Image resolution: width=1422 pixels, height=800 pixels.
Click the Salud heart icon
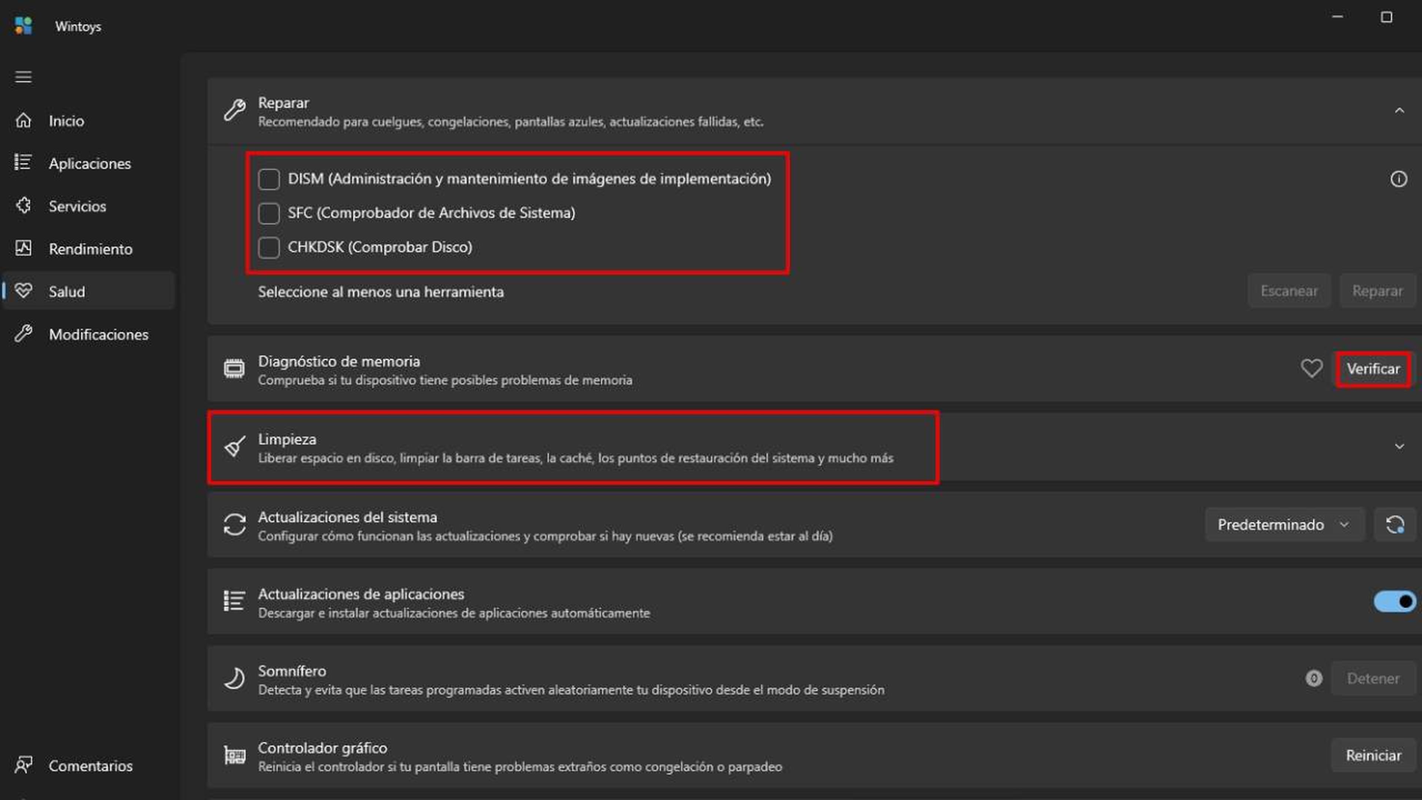pyautogui.click(x=23, y=291)
